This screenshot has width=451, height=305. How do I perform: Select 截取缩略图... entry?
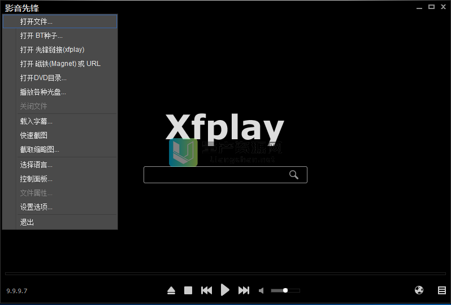point(60,149)
